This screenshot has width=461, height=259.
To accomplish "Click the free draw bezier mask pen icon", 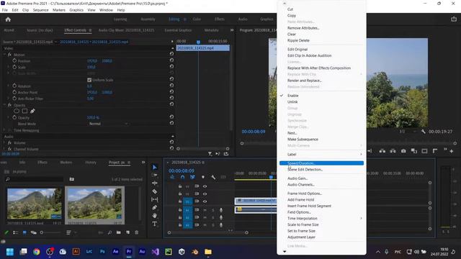I will point(32,111).
